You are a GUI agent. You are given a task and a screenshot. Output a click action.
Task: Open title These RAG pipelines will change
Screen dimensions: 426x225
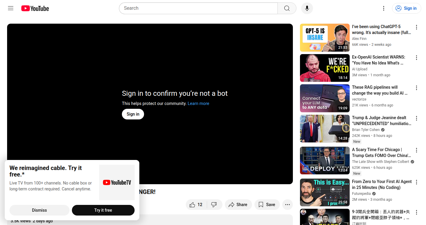click(380, 90)
